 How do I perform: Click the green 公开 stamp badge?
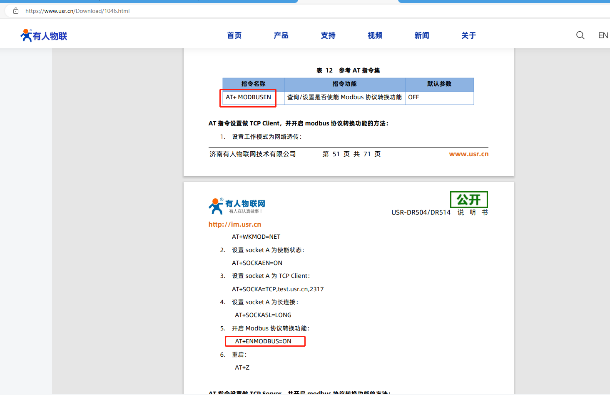(x=469, y=200)
